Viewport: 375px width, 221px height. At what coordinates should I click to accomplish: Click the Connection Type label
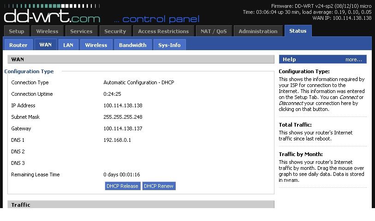click(x=30, y=82)
